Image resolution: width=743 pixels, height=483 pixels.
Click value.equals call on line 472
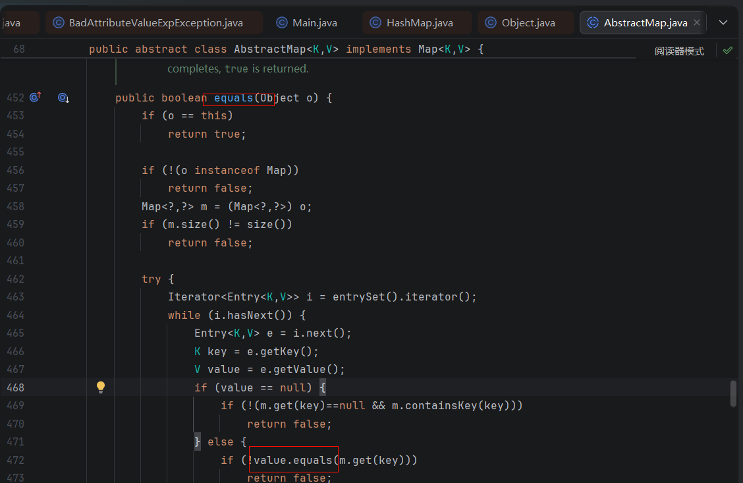click(293, 460)
